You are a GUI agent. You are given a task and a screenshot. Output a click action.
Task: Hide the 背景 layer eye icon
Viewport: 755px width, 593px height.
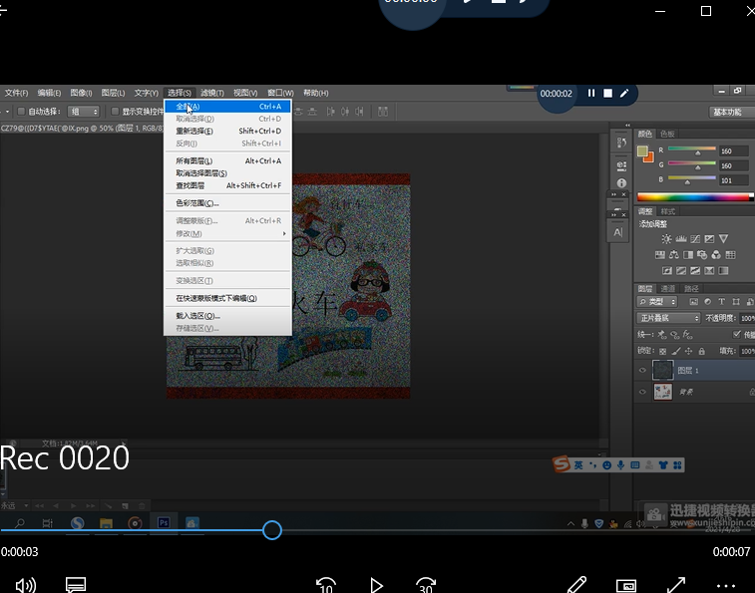[x=642, y=392]
